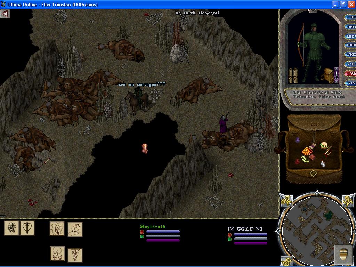The height and width of the screenshot is (267, 356).
Task: Pick the gold coin pile in backpack
Action: tap(307, 151)
